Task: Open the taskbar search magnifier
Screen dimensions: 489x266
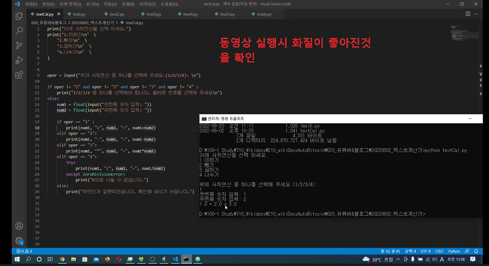Action: coord(28,259)
